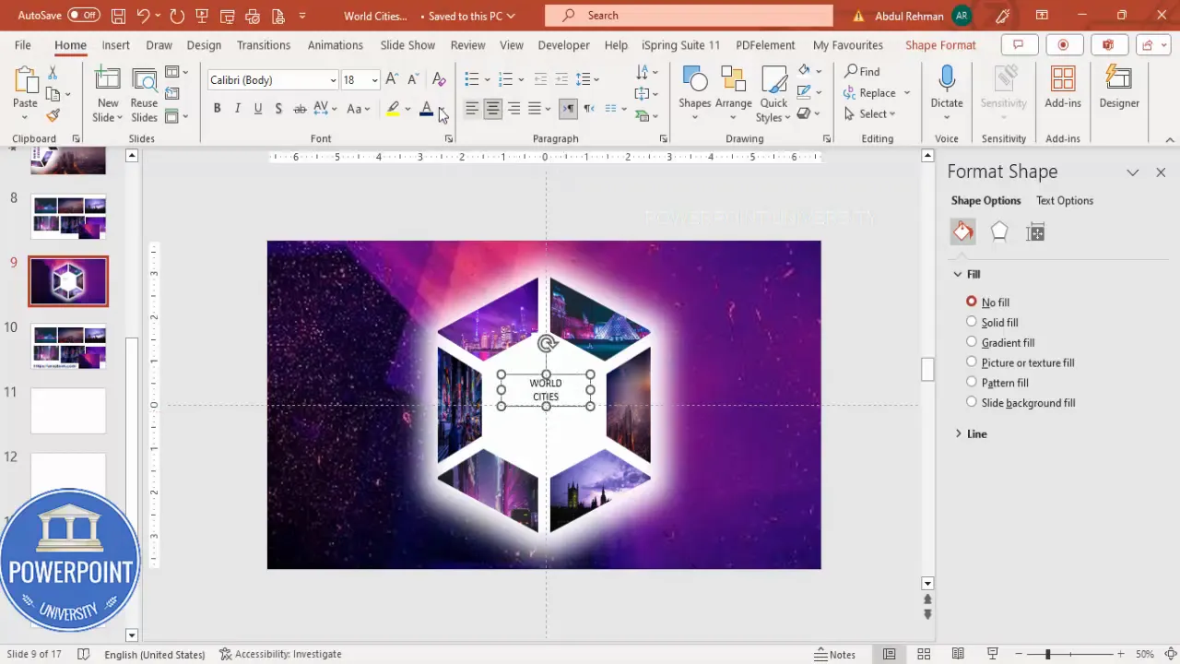Select Solid fill option
Screen dimensions: 1180x664
(992, 323)
